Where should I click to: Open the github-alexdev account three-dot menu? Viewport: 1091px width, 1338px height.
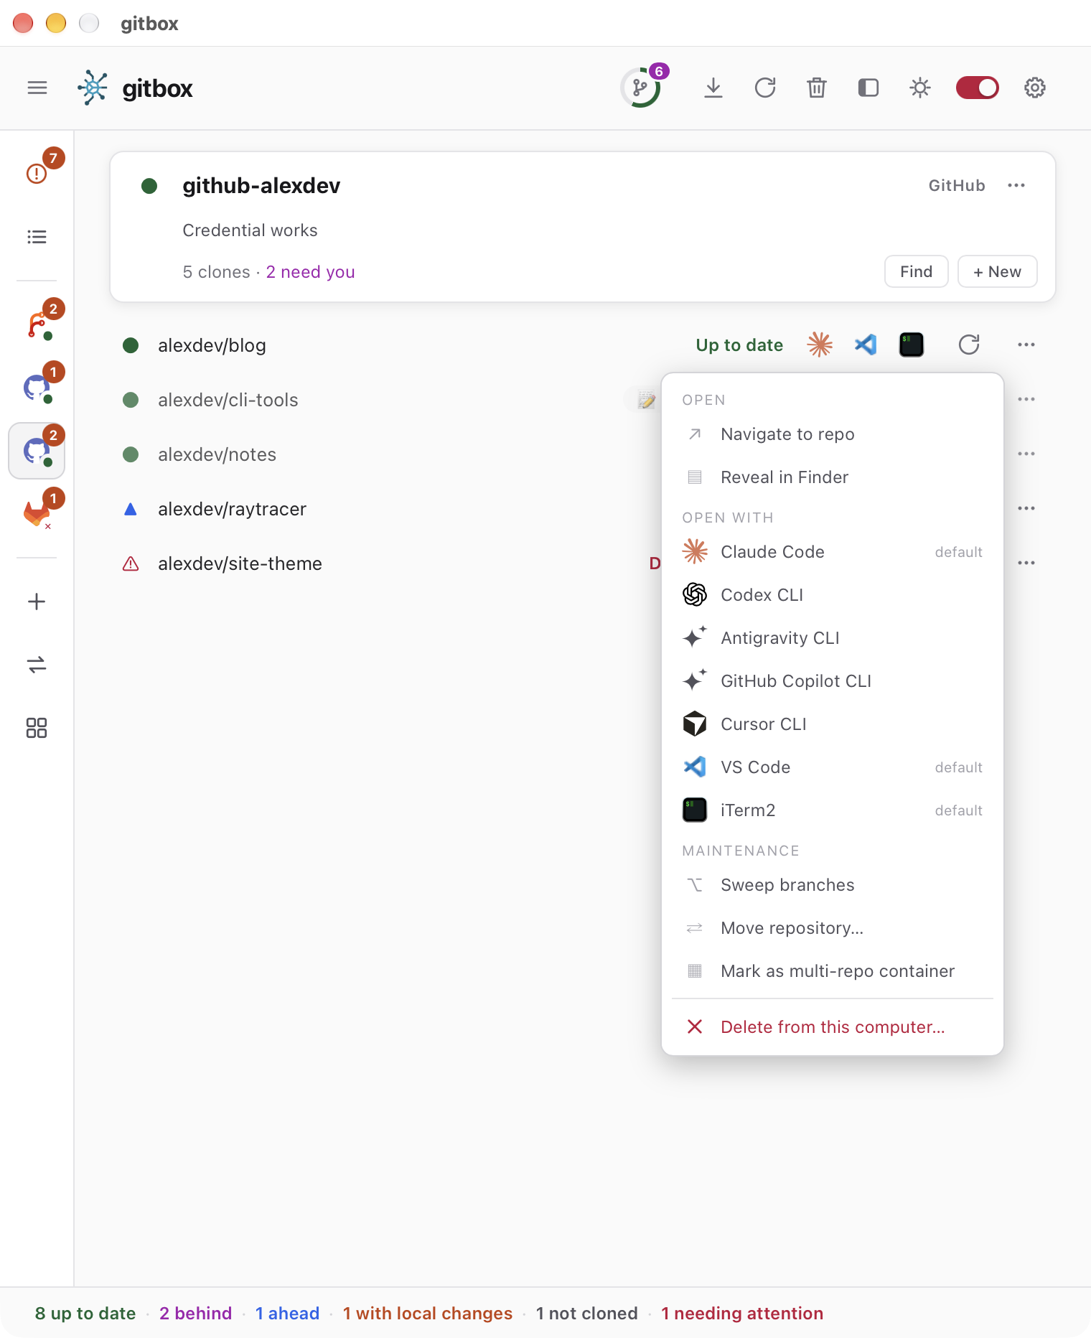tap(1016, 185)
